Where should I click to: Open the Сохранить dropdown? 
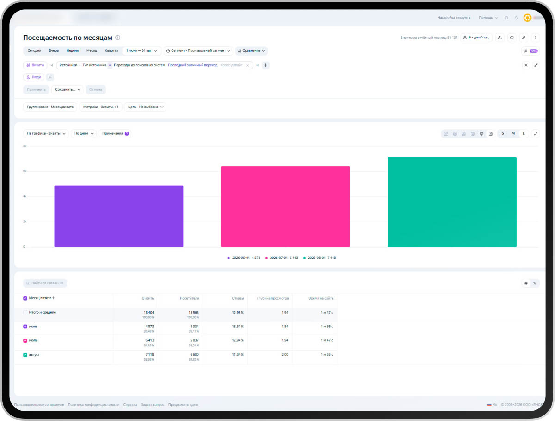coord(67,89)
